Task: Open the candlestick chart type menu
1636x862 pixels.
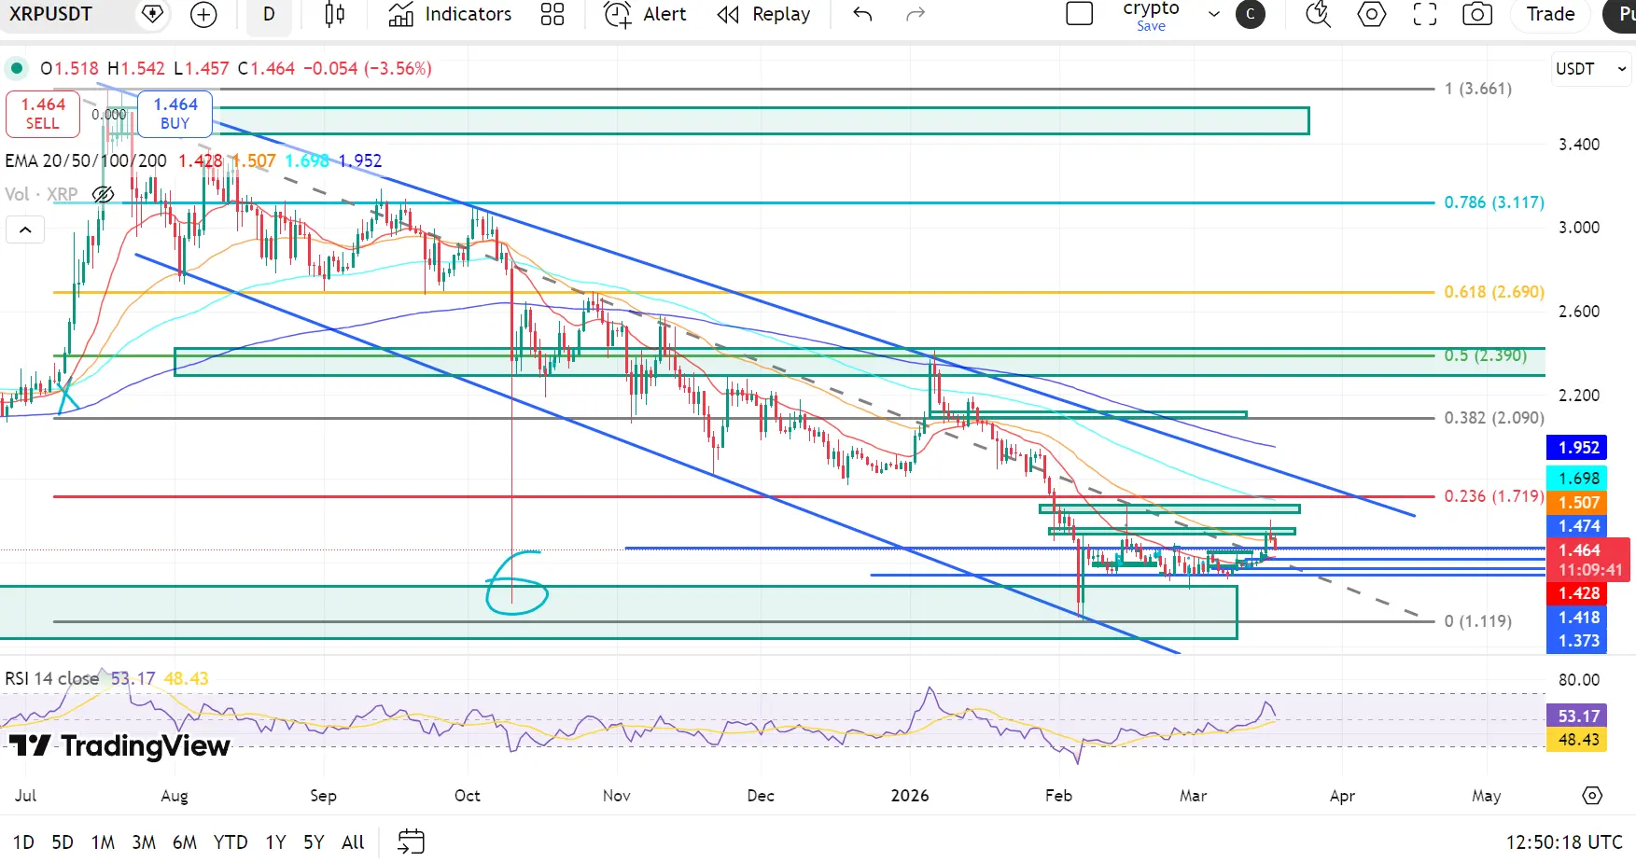Action: (334, 14)
